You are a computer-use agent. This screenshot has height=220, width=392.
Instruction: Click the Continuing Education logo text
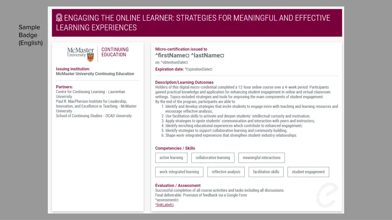tap(115, 52)
